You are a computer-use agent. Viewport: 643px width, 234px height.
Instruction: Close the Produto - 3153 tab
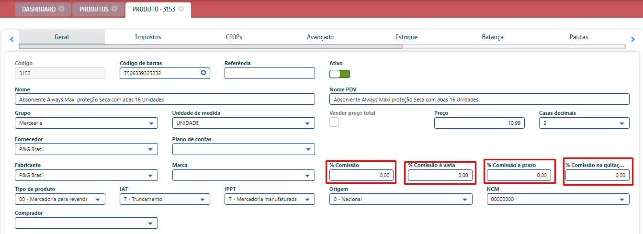click(181, 9)
